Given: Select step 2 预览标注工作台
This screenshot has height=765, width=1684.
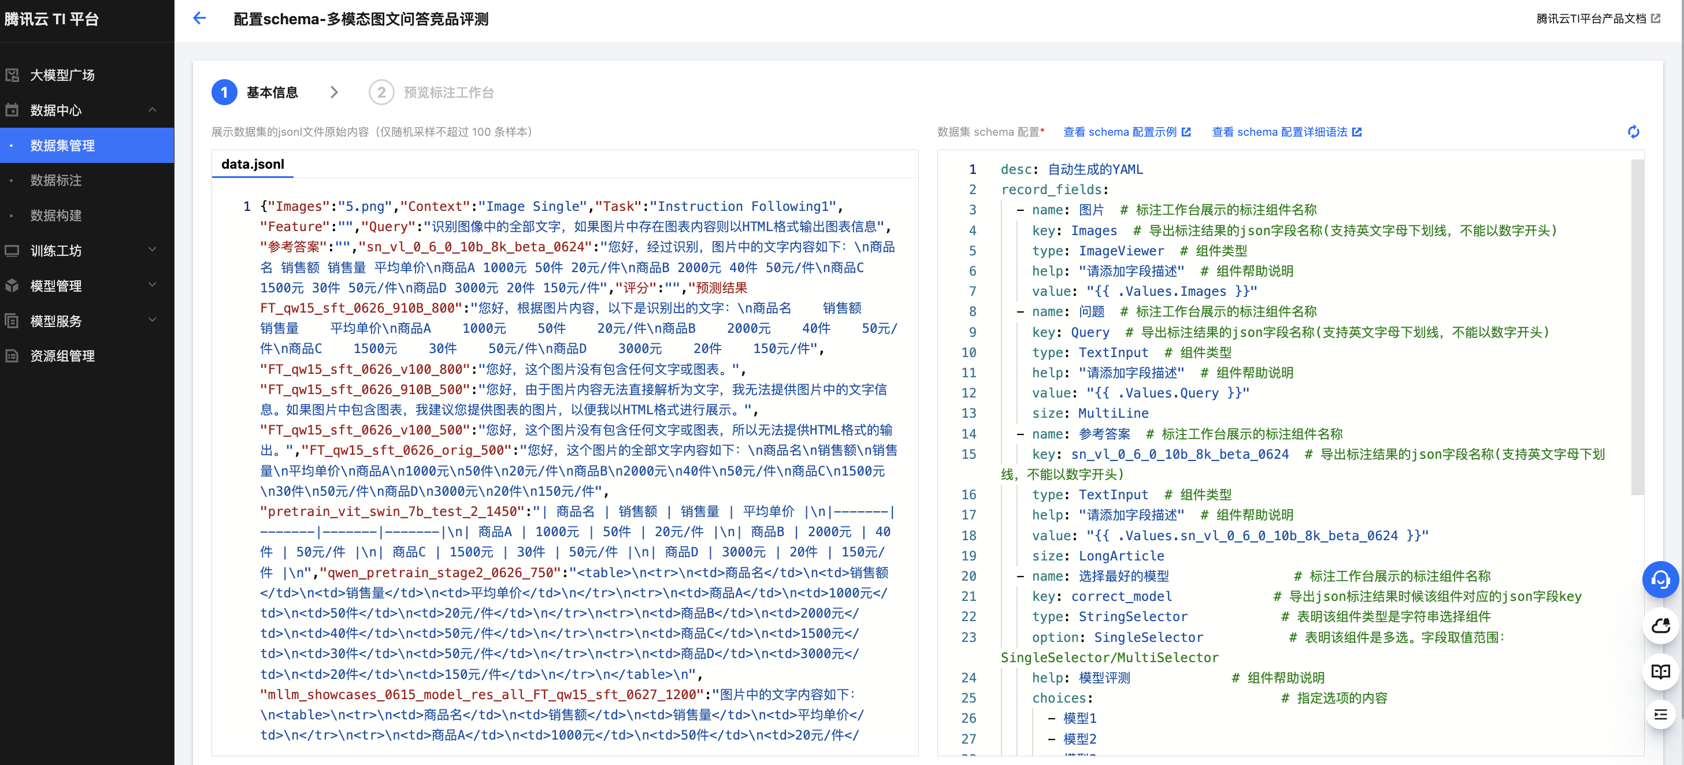Looking at the screenshot, I should pyautogui.click(x=432, y=92).
